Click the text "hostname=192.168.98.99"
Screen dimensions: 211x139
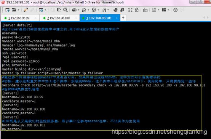[22, 97]
